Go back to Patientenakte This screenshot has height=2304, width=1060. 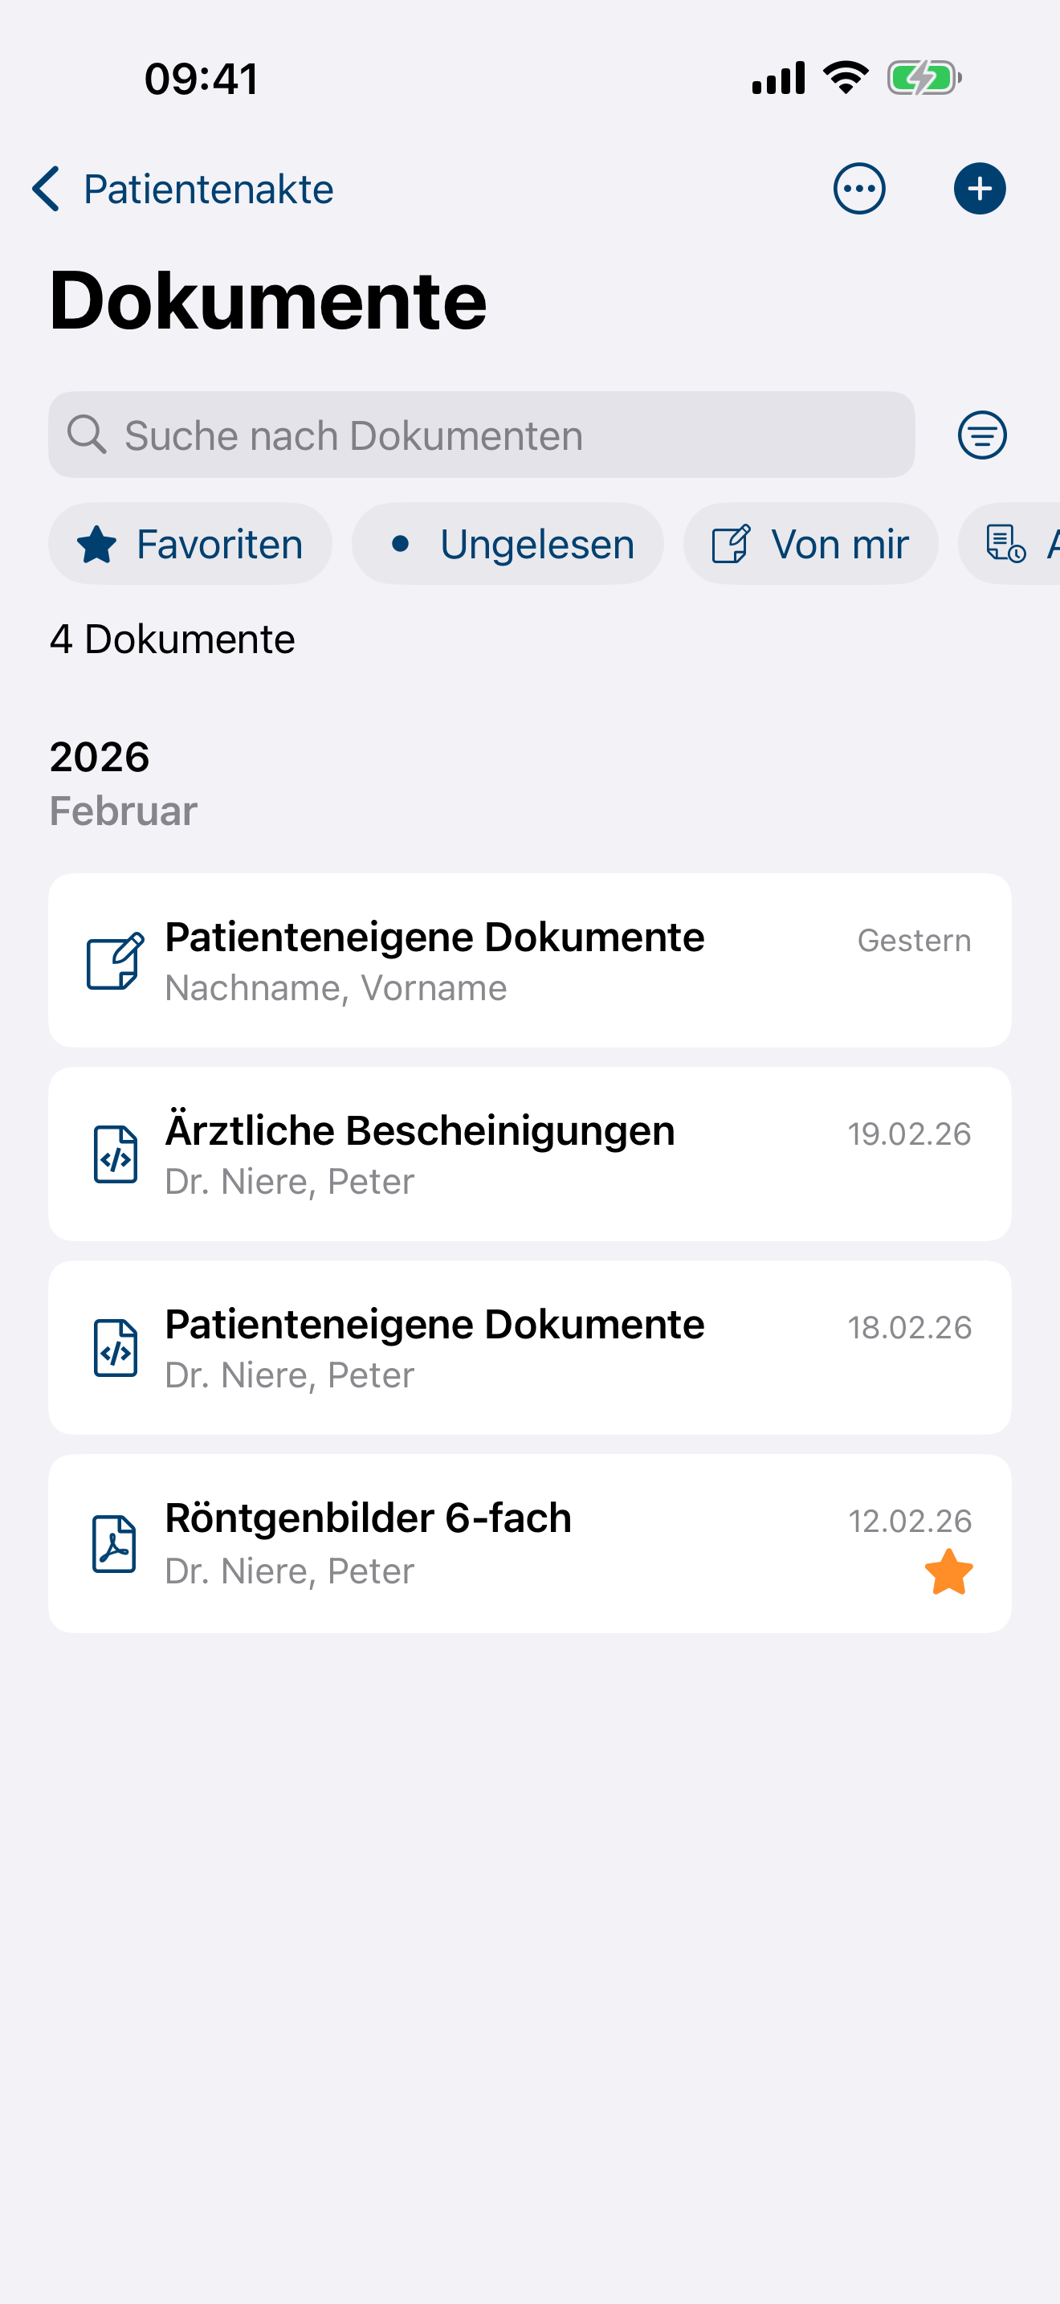pos(183,189)
